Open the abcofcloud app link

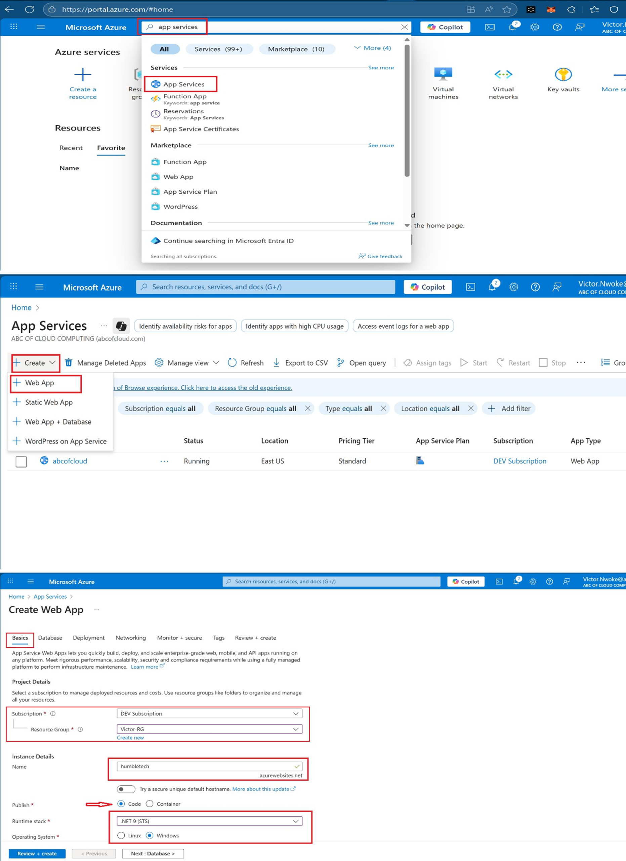(x=70, y=461)
